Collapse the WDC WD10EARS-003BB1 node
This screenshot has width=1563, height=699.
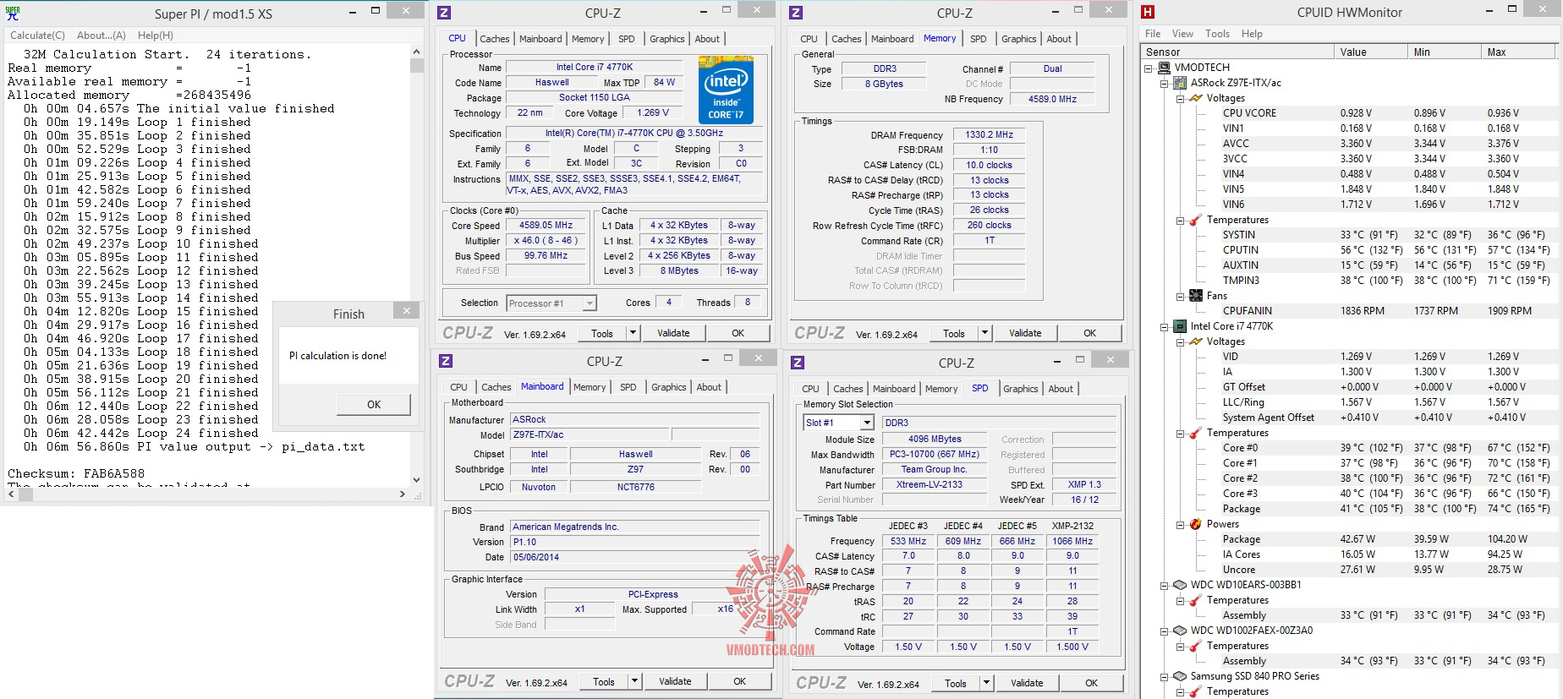1165,586
